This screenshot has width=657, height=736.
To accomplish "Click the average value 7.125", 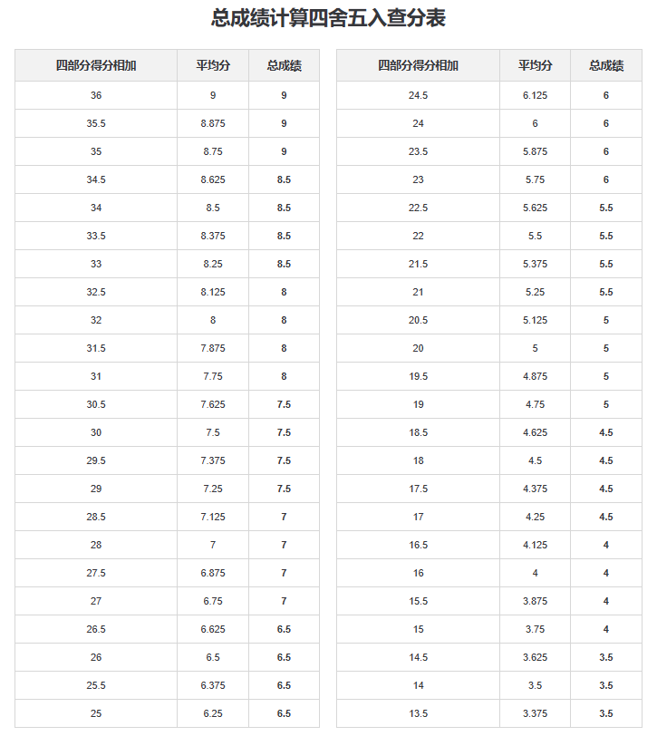I will tap(213, 517).
